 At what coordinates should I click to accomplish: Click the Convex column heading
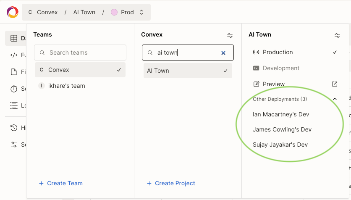pyautogui.click(x=152, y=34)
